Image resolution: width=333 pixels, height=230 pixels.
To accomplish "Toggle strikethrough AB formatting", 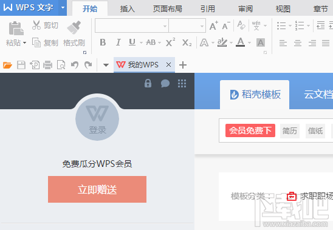I will click(151, 42).
